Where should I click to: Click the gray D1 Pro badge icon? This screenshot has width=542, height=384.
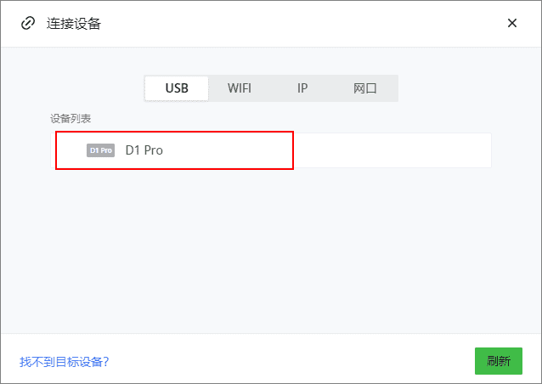(x=100, y=150)
